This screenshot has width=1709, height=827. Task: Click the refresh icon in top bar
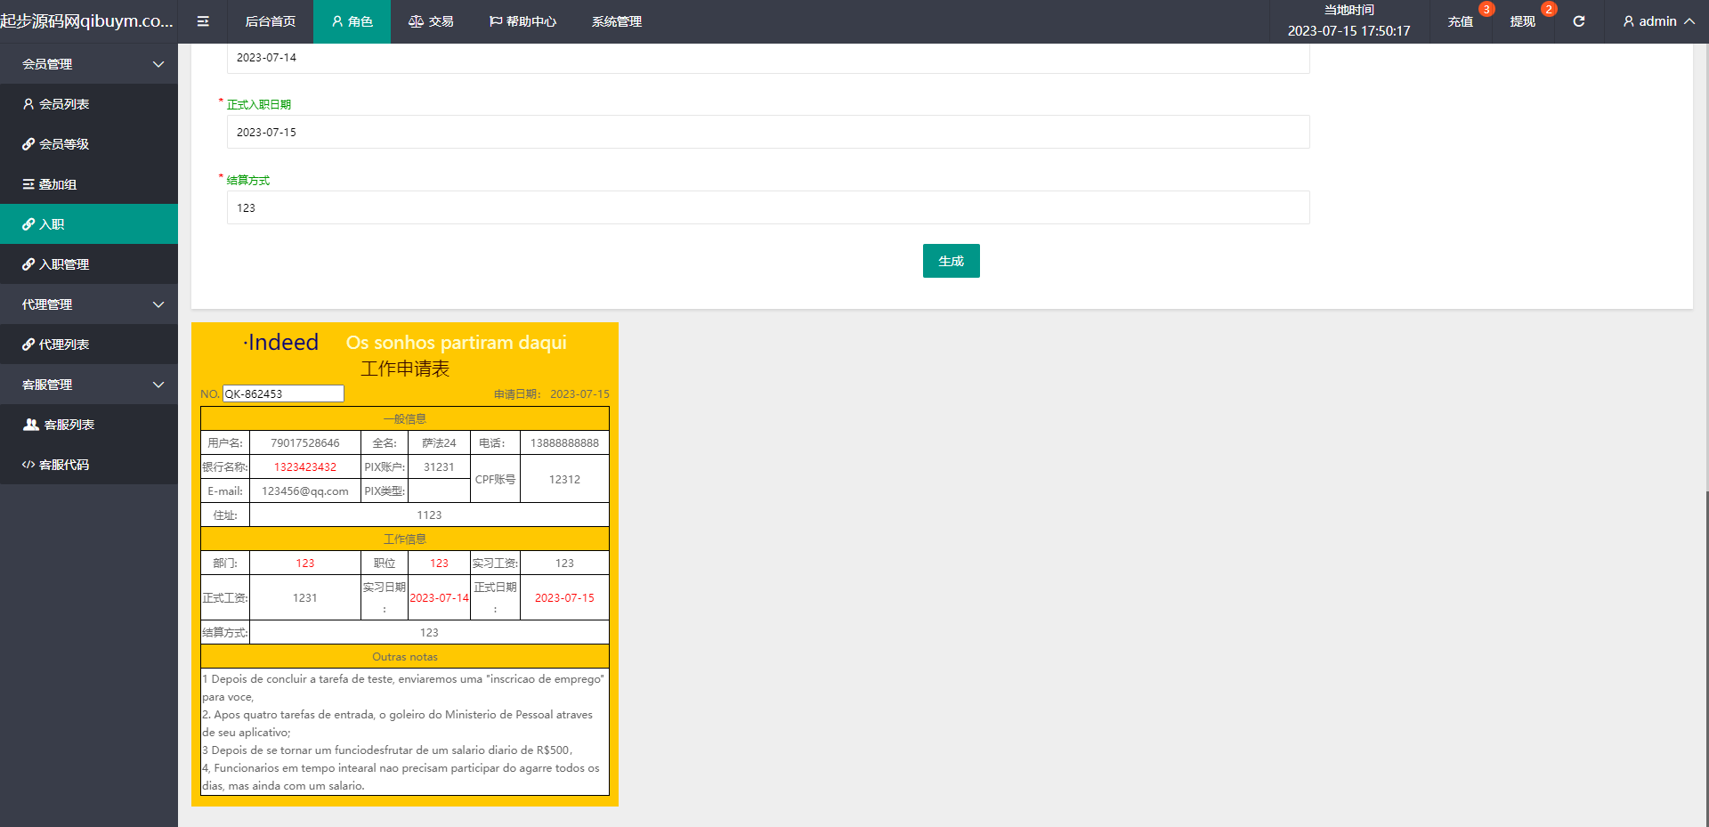coord(1578,21)
